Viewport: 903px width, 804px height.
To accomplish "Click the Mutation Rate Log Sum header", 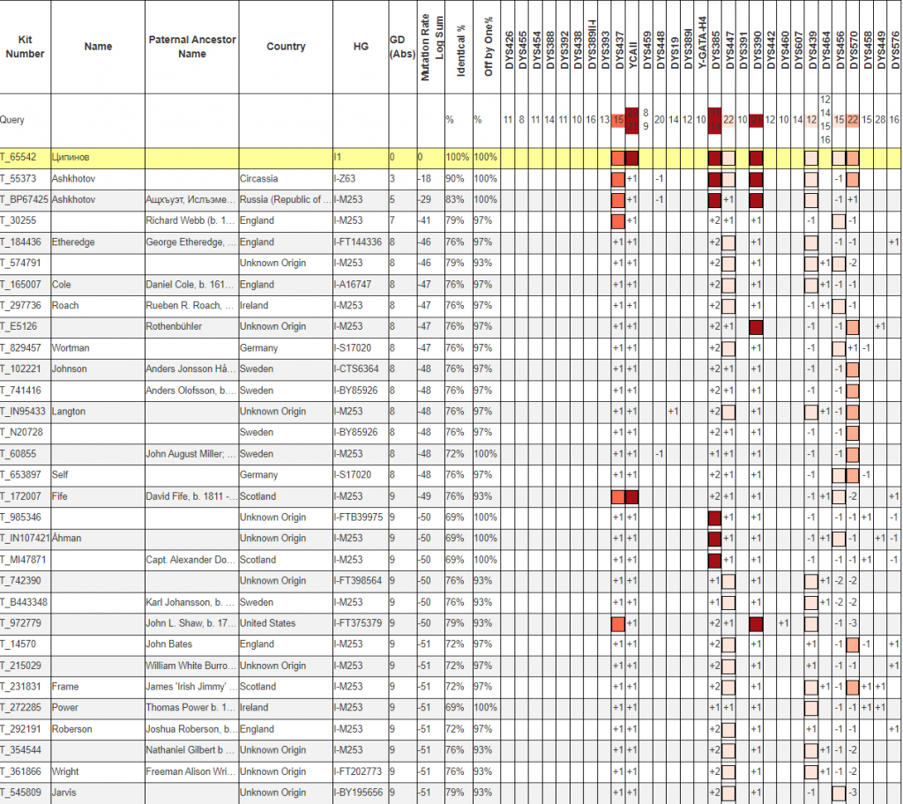I will click(431, 48).
